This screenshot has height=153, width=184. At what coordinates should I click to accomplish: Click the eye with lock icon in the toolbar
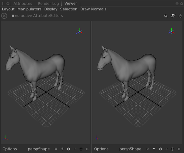[x=166, y=16]
